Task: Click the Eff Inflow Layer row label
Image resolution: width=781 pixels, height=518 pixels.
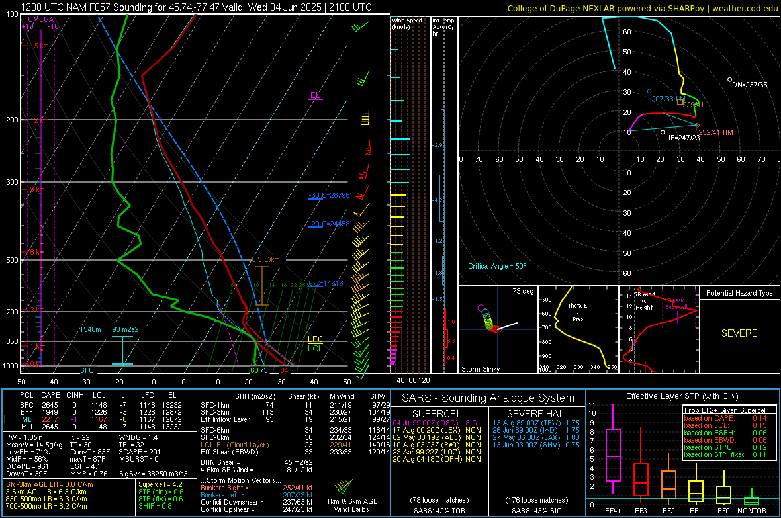Action: pos(225,419)
